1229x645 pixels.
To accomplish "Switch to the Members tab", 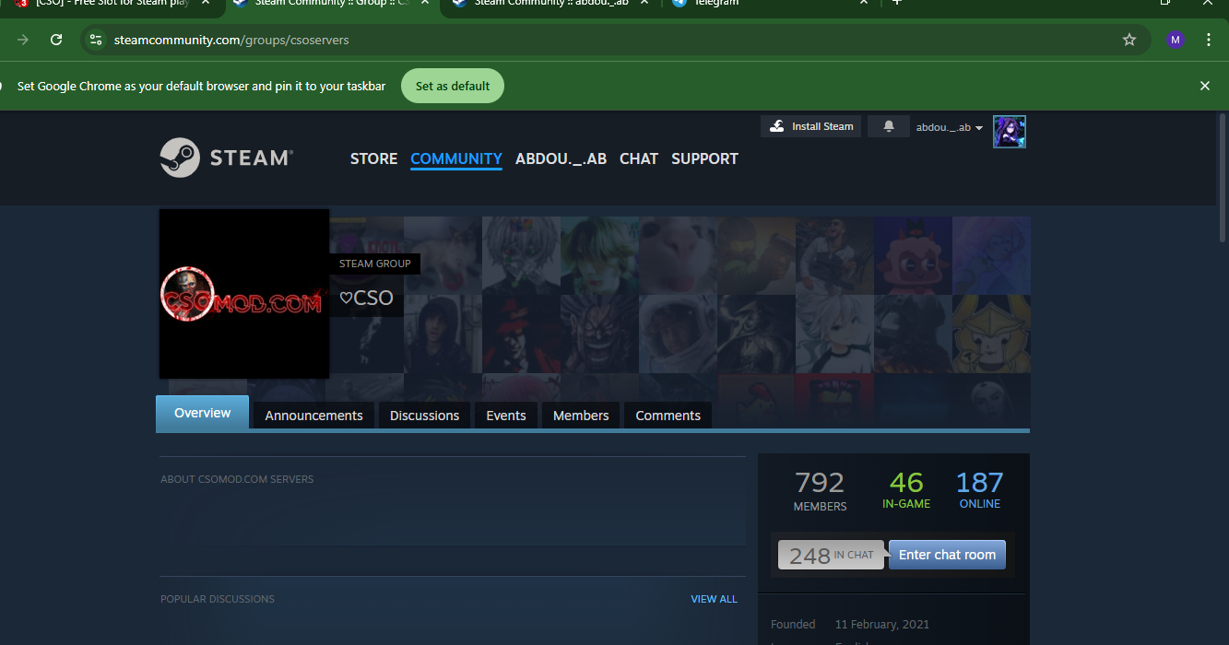I will pyautogui.click(x=580, y=416).
